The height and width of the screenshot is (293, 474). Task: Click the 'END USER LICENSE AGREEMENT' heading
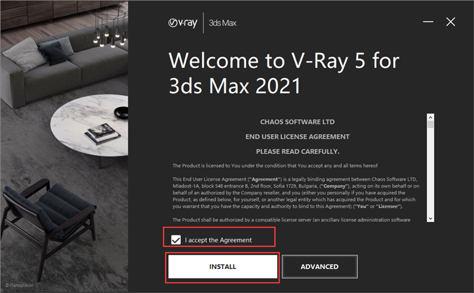pos(298,137)
